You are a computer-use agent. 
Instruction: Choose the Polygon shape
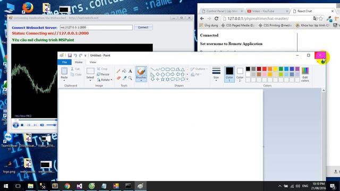pyautogui.click(x=178, y=70)
